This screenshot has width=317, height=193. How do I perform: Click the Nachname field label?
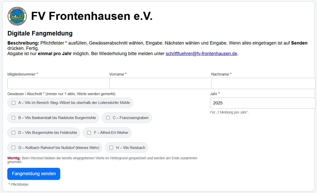click(x=220, y=74)
